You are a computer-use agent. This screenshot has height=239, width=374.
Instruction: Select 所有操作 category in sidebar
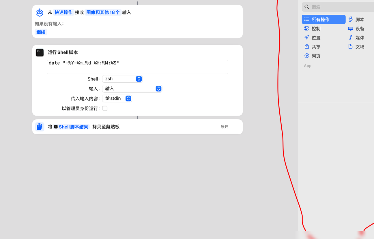323,19
